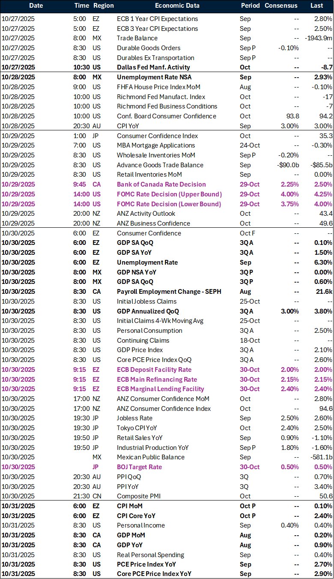Image resolution: width=334 pixels, height=579 pixels.
Task: Select the Period column header
Action: point(250,6)
